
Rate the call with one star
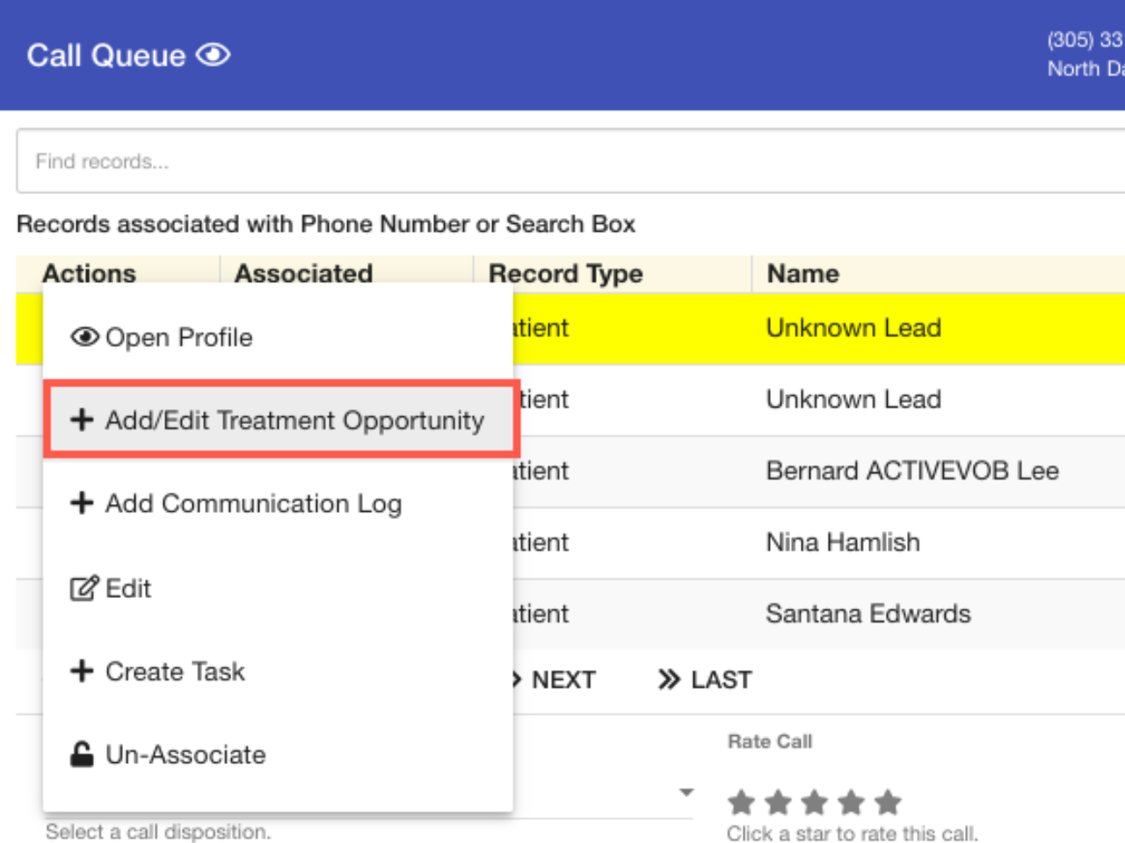tap(741, 803)
